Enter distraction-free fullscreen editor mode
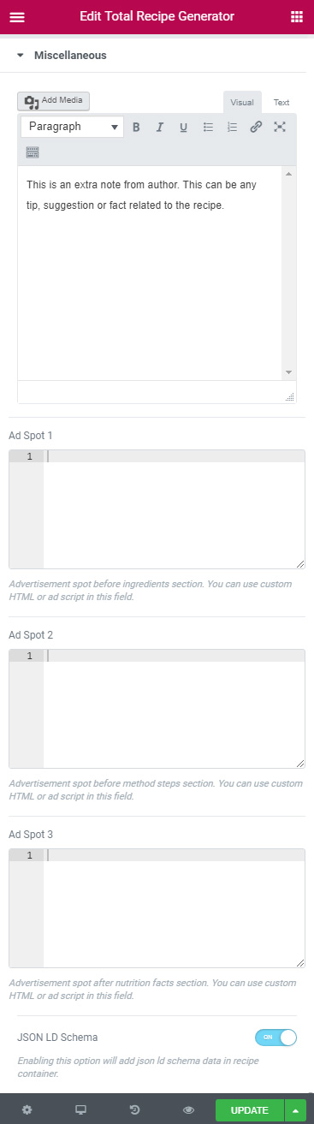 coord(280,127)
